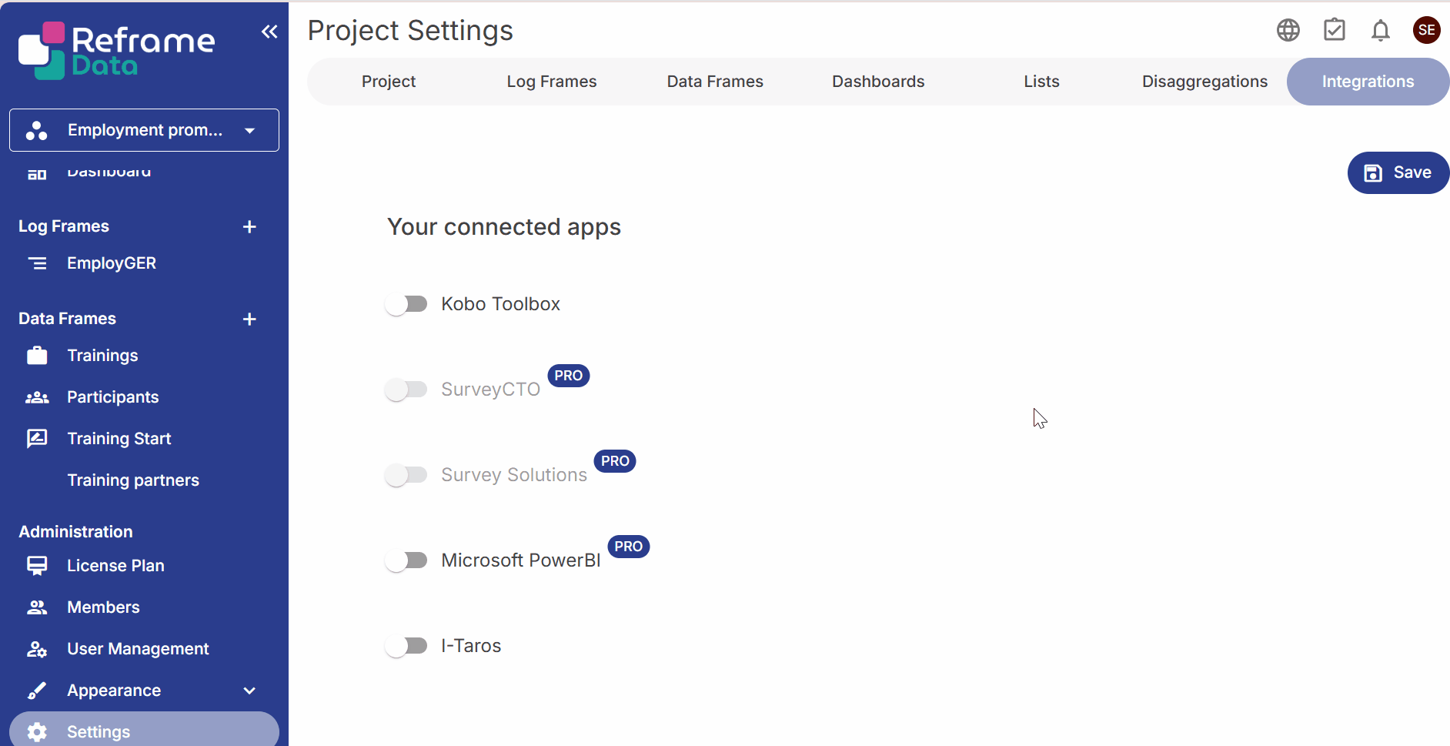Open the Dashboards tab

[x=877, y=81]
